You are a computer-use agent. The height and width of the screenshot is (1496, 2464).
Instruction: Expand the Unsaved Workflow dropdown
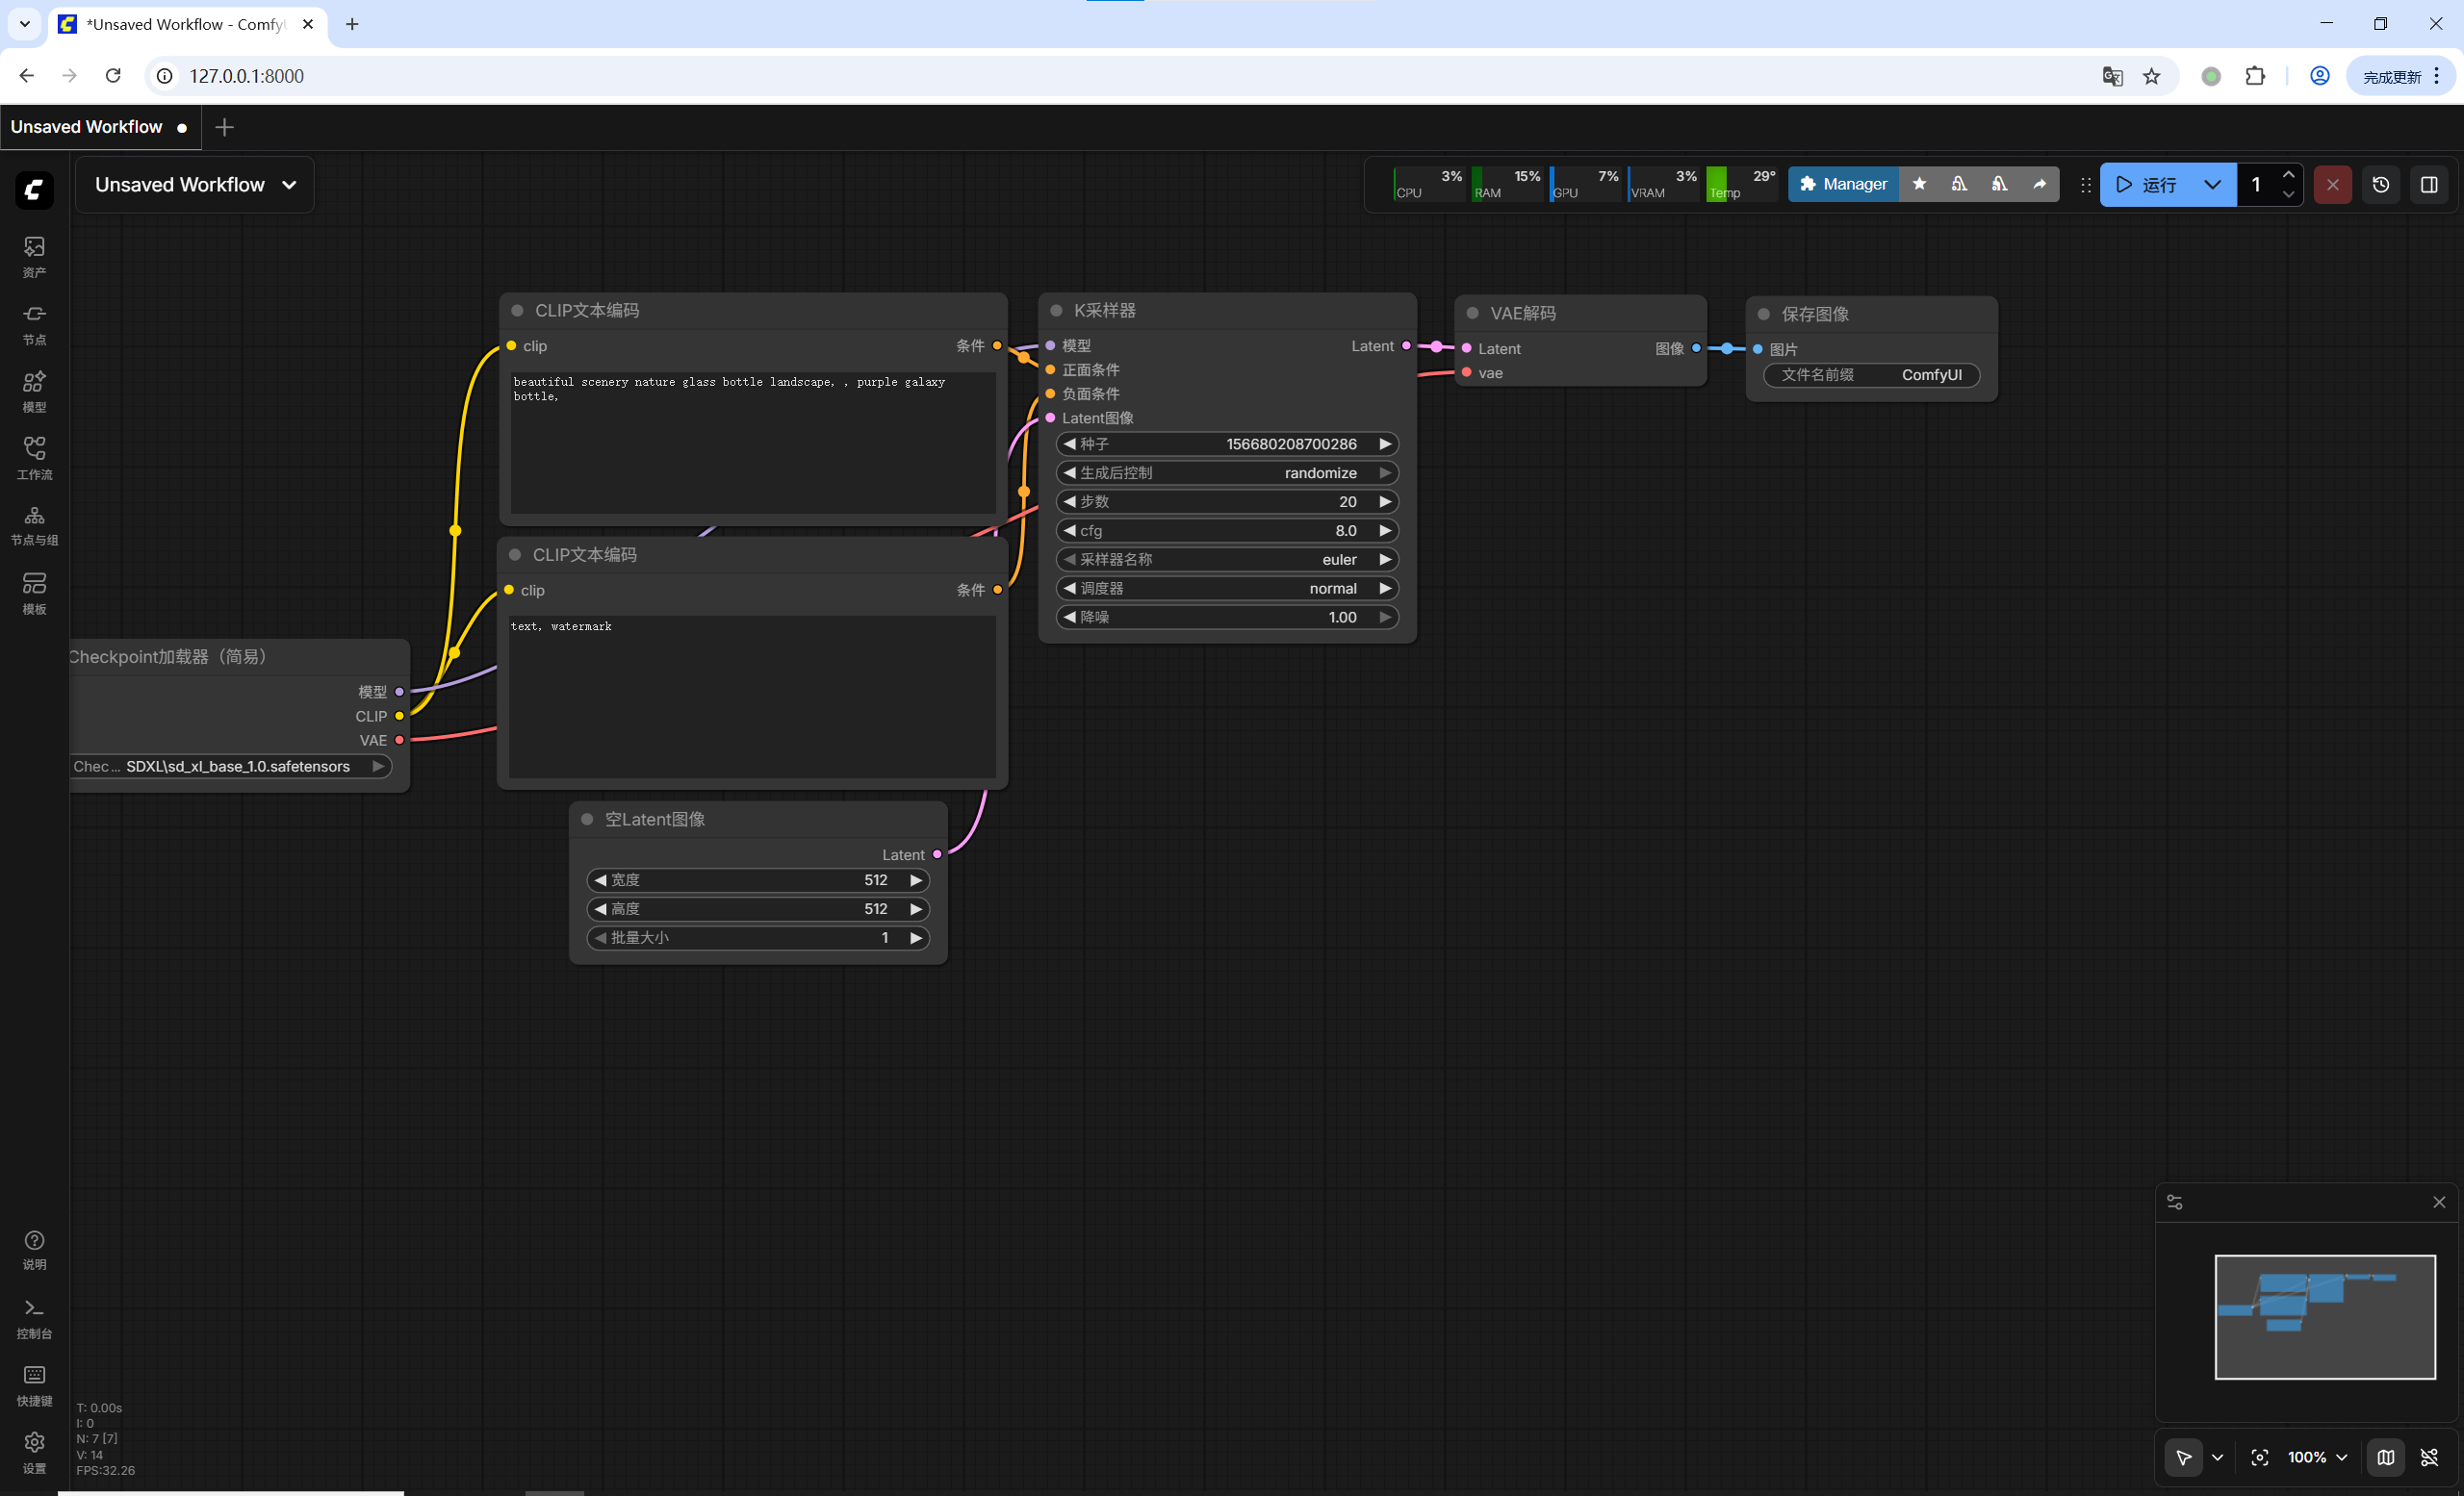pyautogui.click(x=289, y=185)
